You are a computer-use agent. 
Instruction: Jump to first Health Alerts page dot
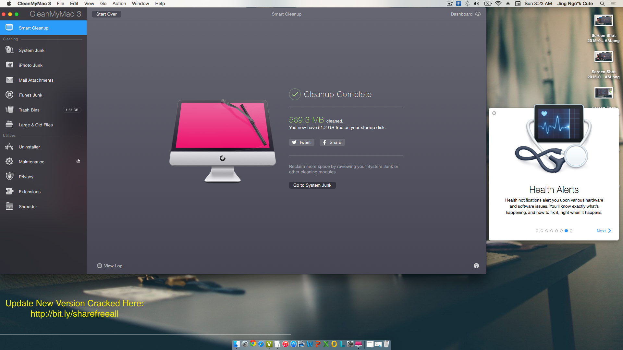pos(537,231)
